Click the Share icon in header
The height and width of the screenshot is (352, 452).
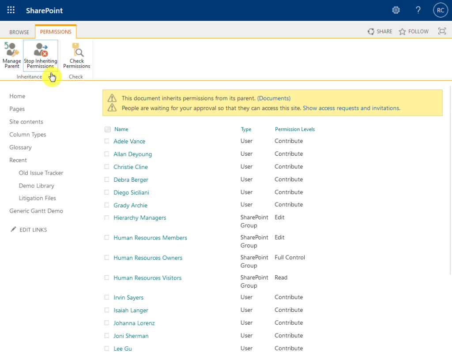click(371, 31)
